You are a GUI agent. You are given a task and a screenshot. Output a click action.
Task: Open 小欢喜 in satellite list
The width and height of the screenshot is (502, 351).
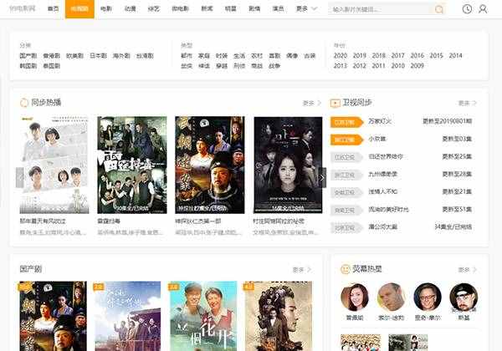click(x=377, y=139)
